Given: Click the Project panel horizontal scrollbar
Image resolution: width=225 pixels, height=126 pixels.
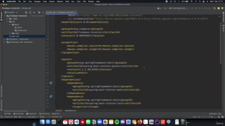Looking at the screenshot, I should point(15,111).
